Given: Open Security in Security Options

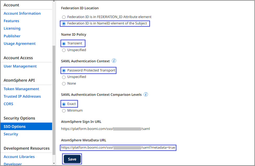Looking at the screenshot, I should (x=11, y=134).
